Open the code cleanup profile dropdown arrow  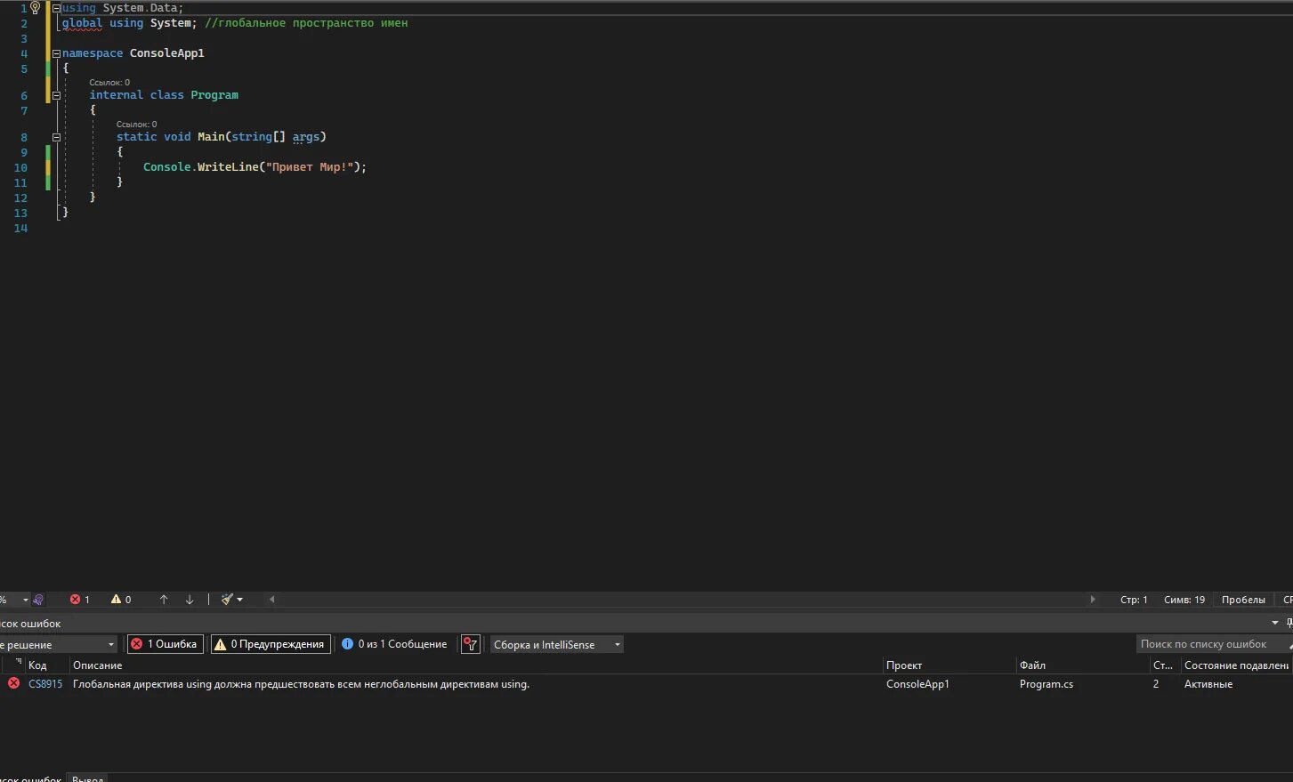[x=239, y=600]
